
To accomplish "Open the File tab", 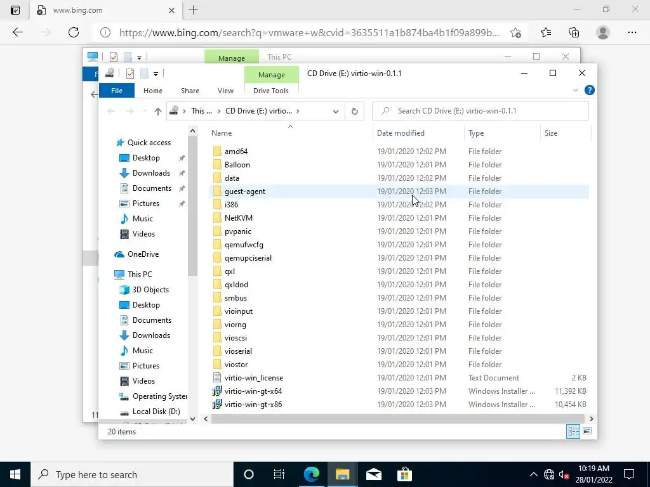I will pyautogui.click(x=117, y=91).
